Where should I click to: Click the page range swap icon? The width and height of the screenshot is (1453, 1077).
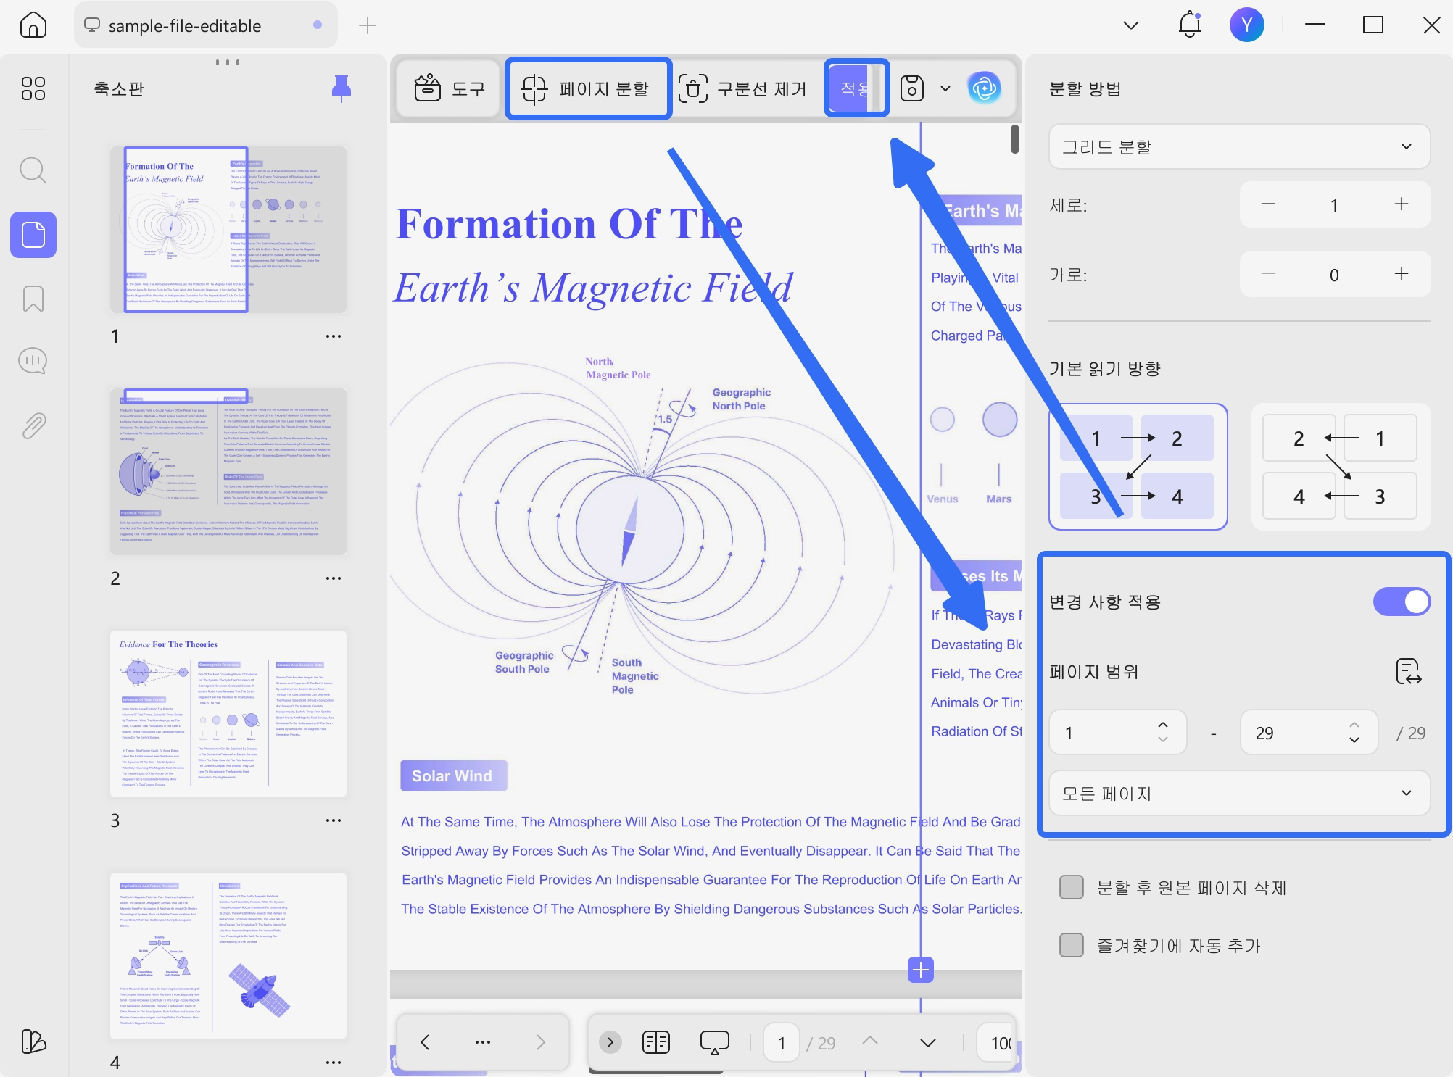[x=1408, y=672]
